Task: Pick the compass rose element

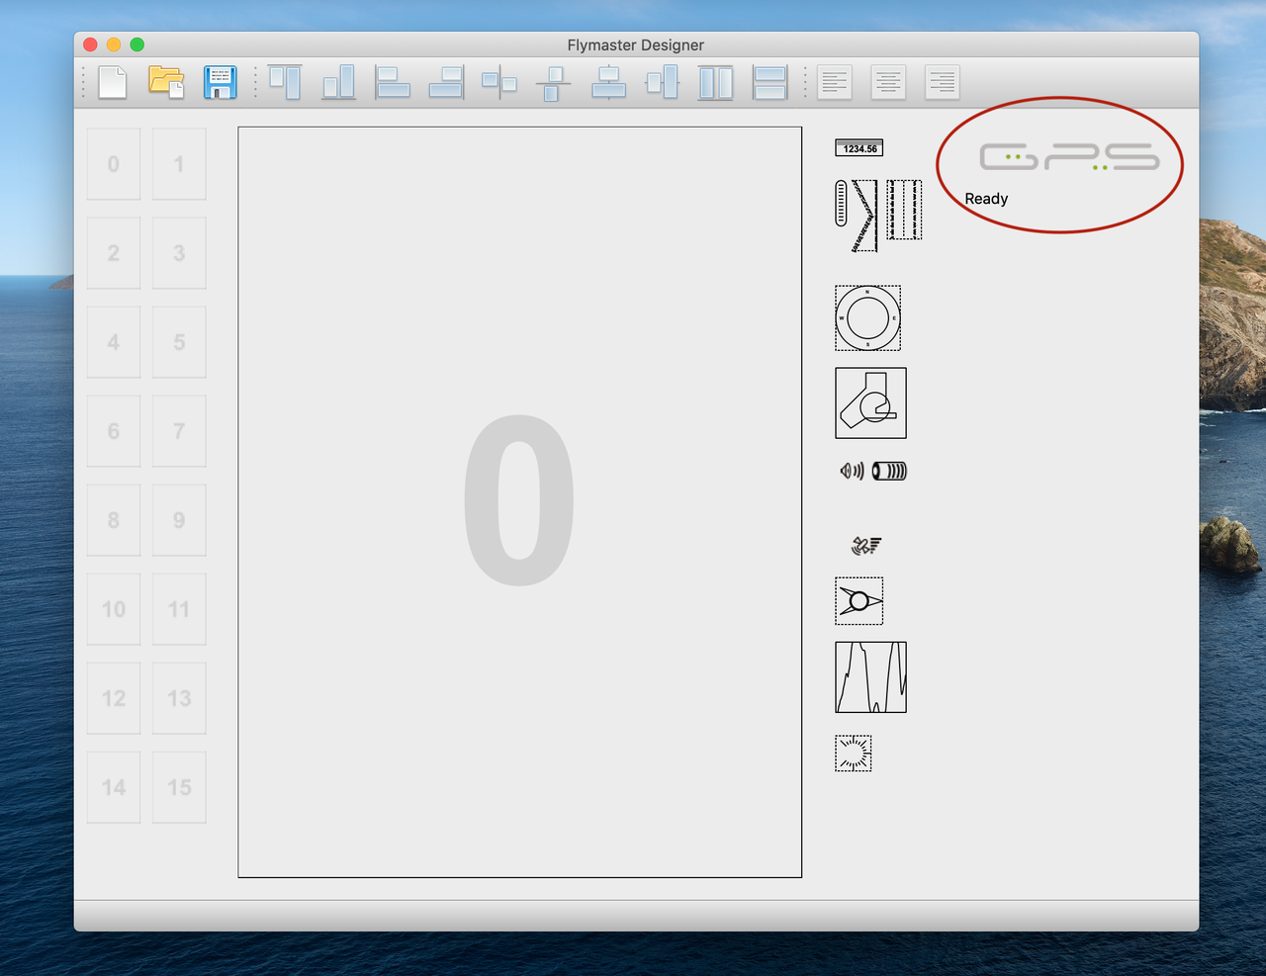Action: (x=868, y=318)
